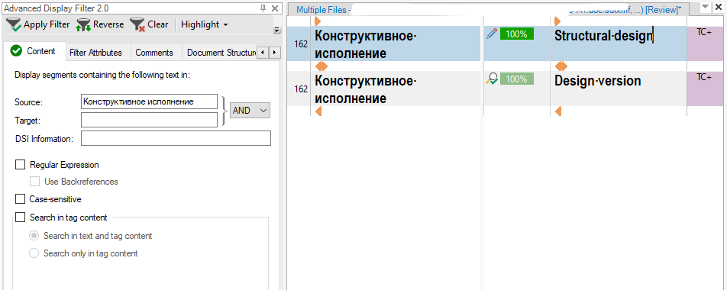Enable Search in tag content checkbox
The height and width of the screenshot is (290, 727).
(x=21, y=217)
